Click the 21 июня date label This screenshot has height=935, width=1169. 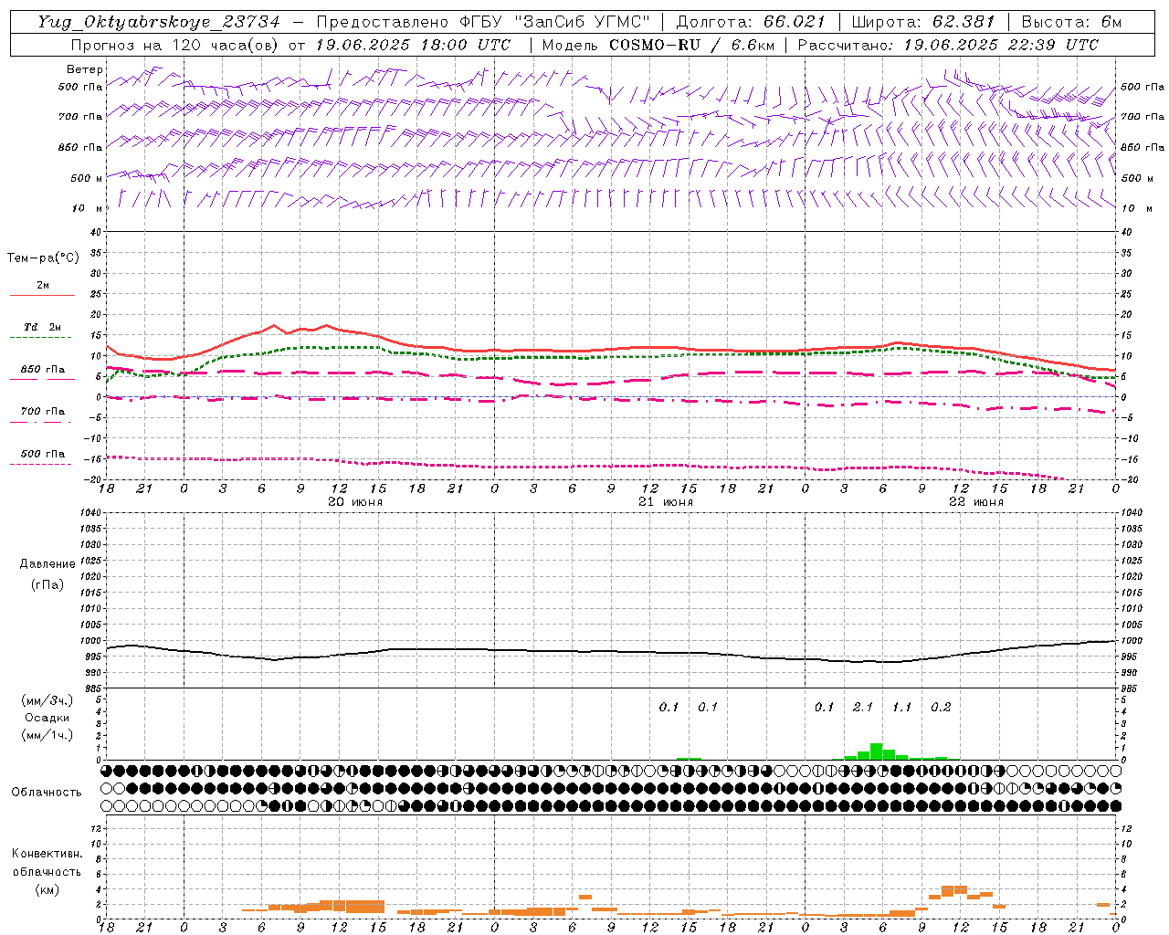(x=666, y=502)
